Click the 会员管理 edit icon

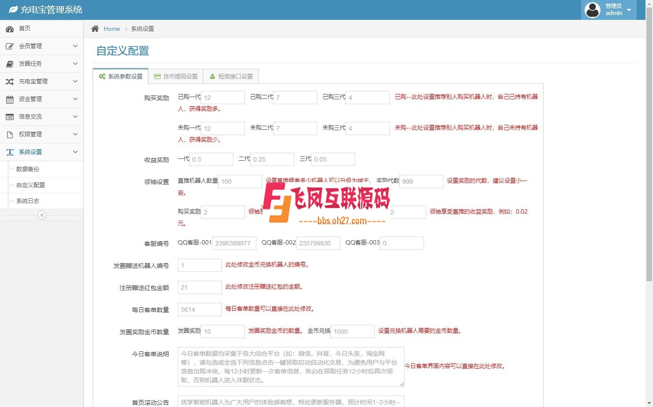(x=10, y=46)
